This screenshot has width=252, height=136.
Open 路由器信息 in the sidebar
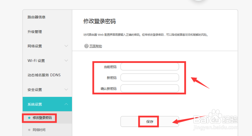(37, 17)
